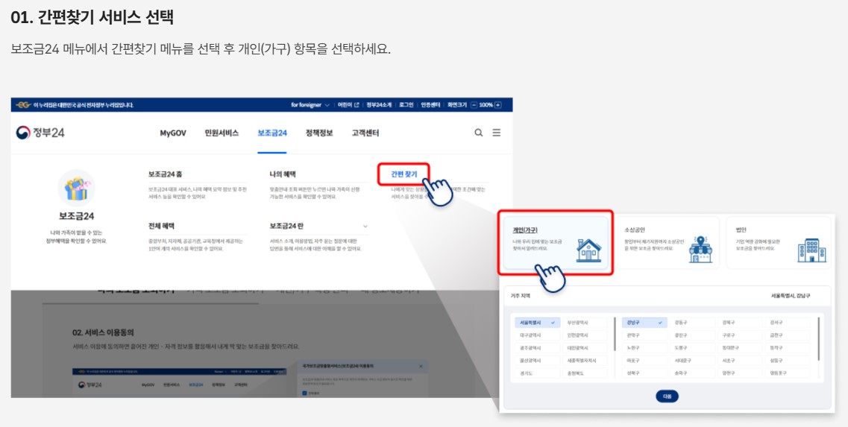Click the eG government emblem icon
848x427 pixels.
(23, 105)
